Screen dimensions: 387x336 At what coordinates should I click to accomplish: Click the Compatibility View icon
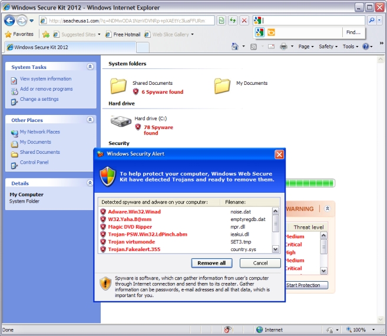[221, 21]
